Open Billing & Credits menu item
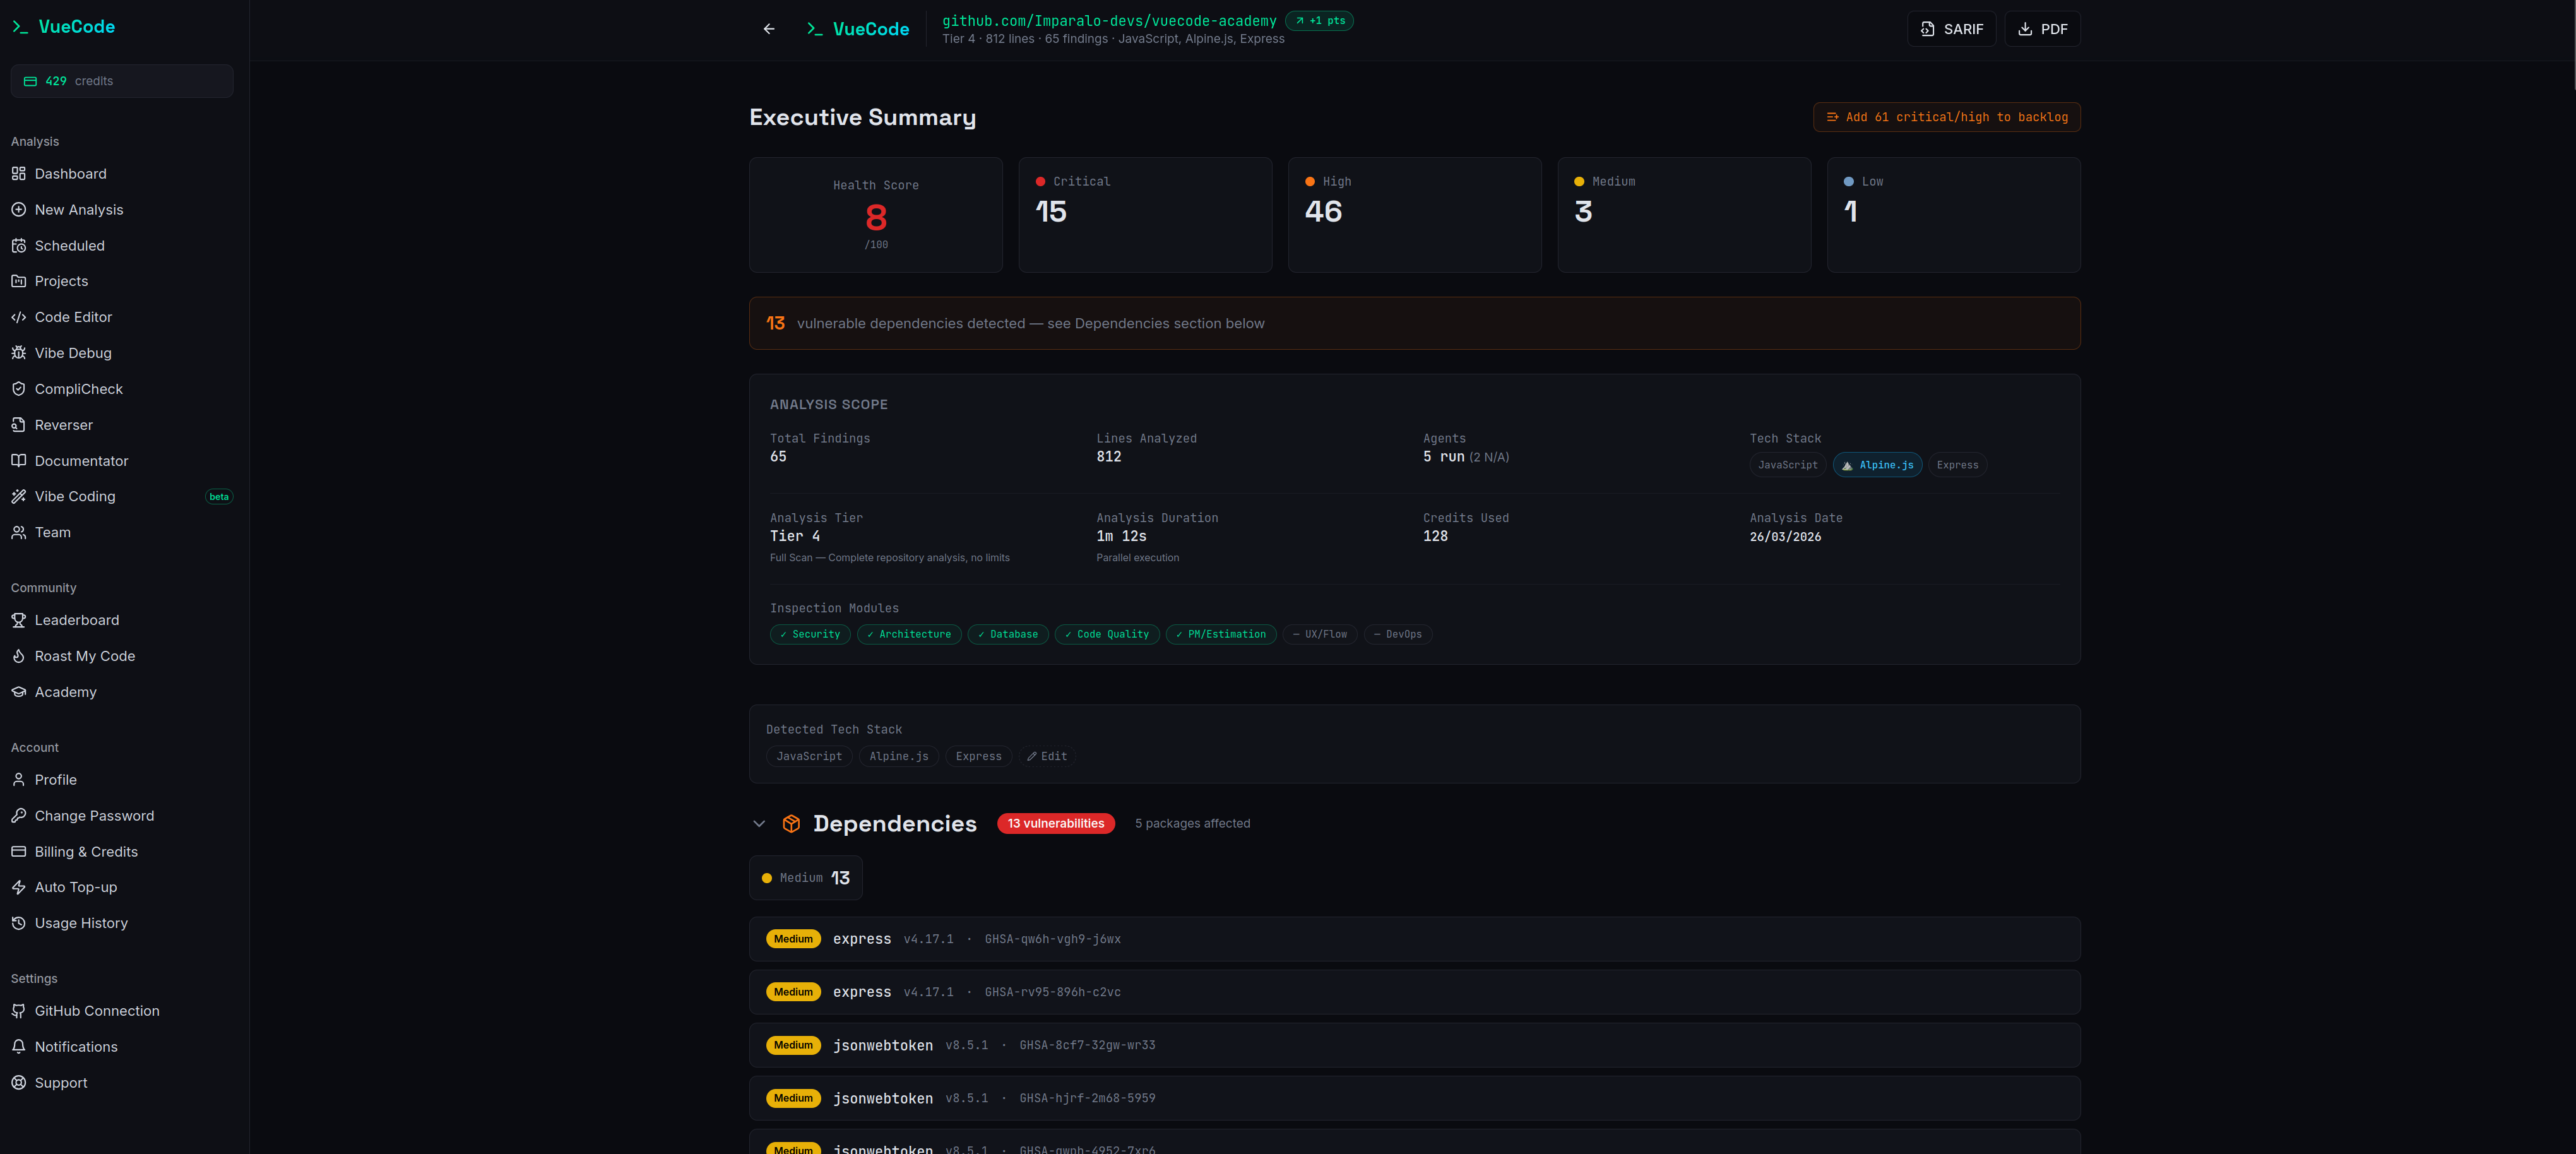Image resolution: width=2576 pixels, height=1154 pixels. tap(86, 852)
